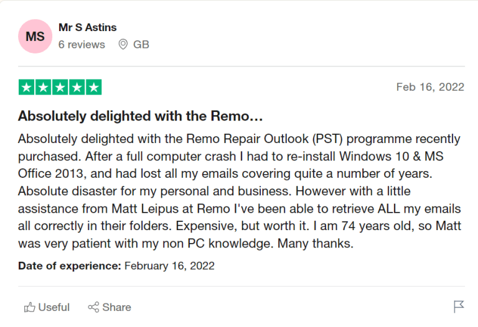The width and height of the screenshot is (478, 327).
Task: Click the Share network icon
Action: (94, 307)
